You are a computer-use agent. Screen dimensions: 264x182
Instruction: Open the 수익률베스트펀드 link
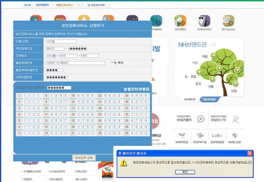pyautogui.click(x=32, y=172)
